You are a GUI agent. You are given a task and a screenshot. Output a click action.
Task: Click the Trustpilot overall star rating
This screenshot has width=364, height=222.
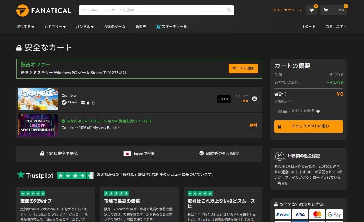(x=76, y=175)
